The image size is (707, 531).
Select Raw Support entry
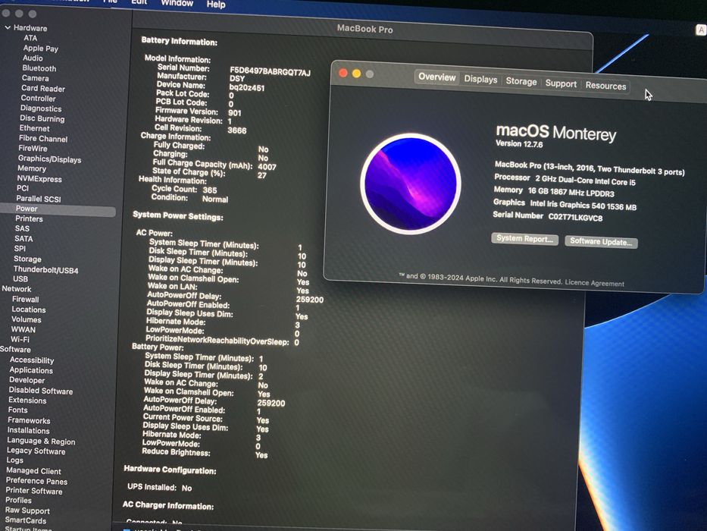[27, 511]
